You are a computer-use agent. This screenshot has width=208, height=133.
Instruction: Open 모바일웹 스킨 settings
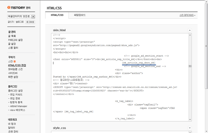15,69
